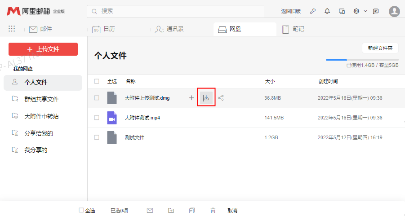The height and width of the screenshot is (220, 405).
Task: Select 群组共享文件 in the sidebar
Action: pyautogui.click(x=43, y=99)
